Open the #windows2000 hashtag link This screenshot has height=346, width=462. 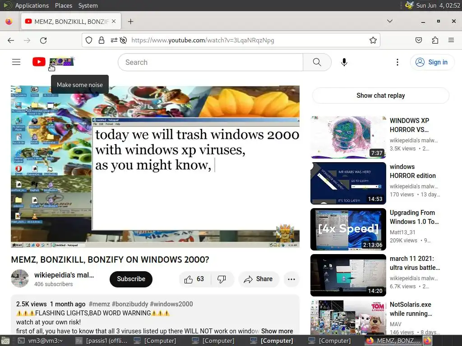171,304
